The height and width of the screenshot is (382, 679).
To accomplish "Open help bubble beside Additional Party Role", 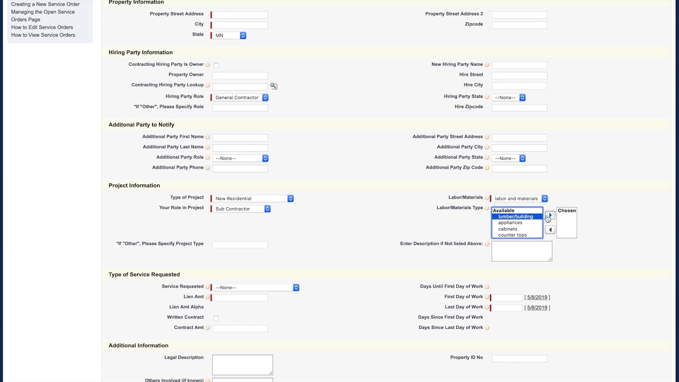I will coord(207,158).
